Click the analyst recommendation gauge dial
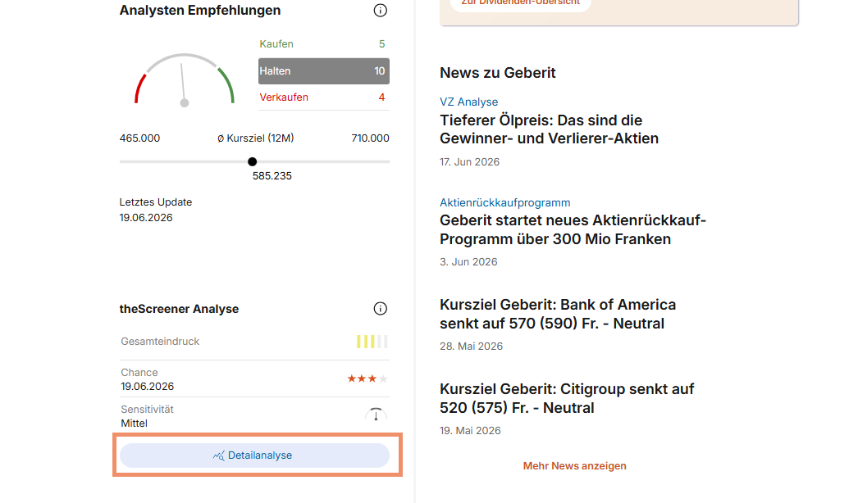 [185, 79]
